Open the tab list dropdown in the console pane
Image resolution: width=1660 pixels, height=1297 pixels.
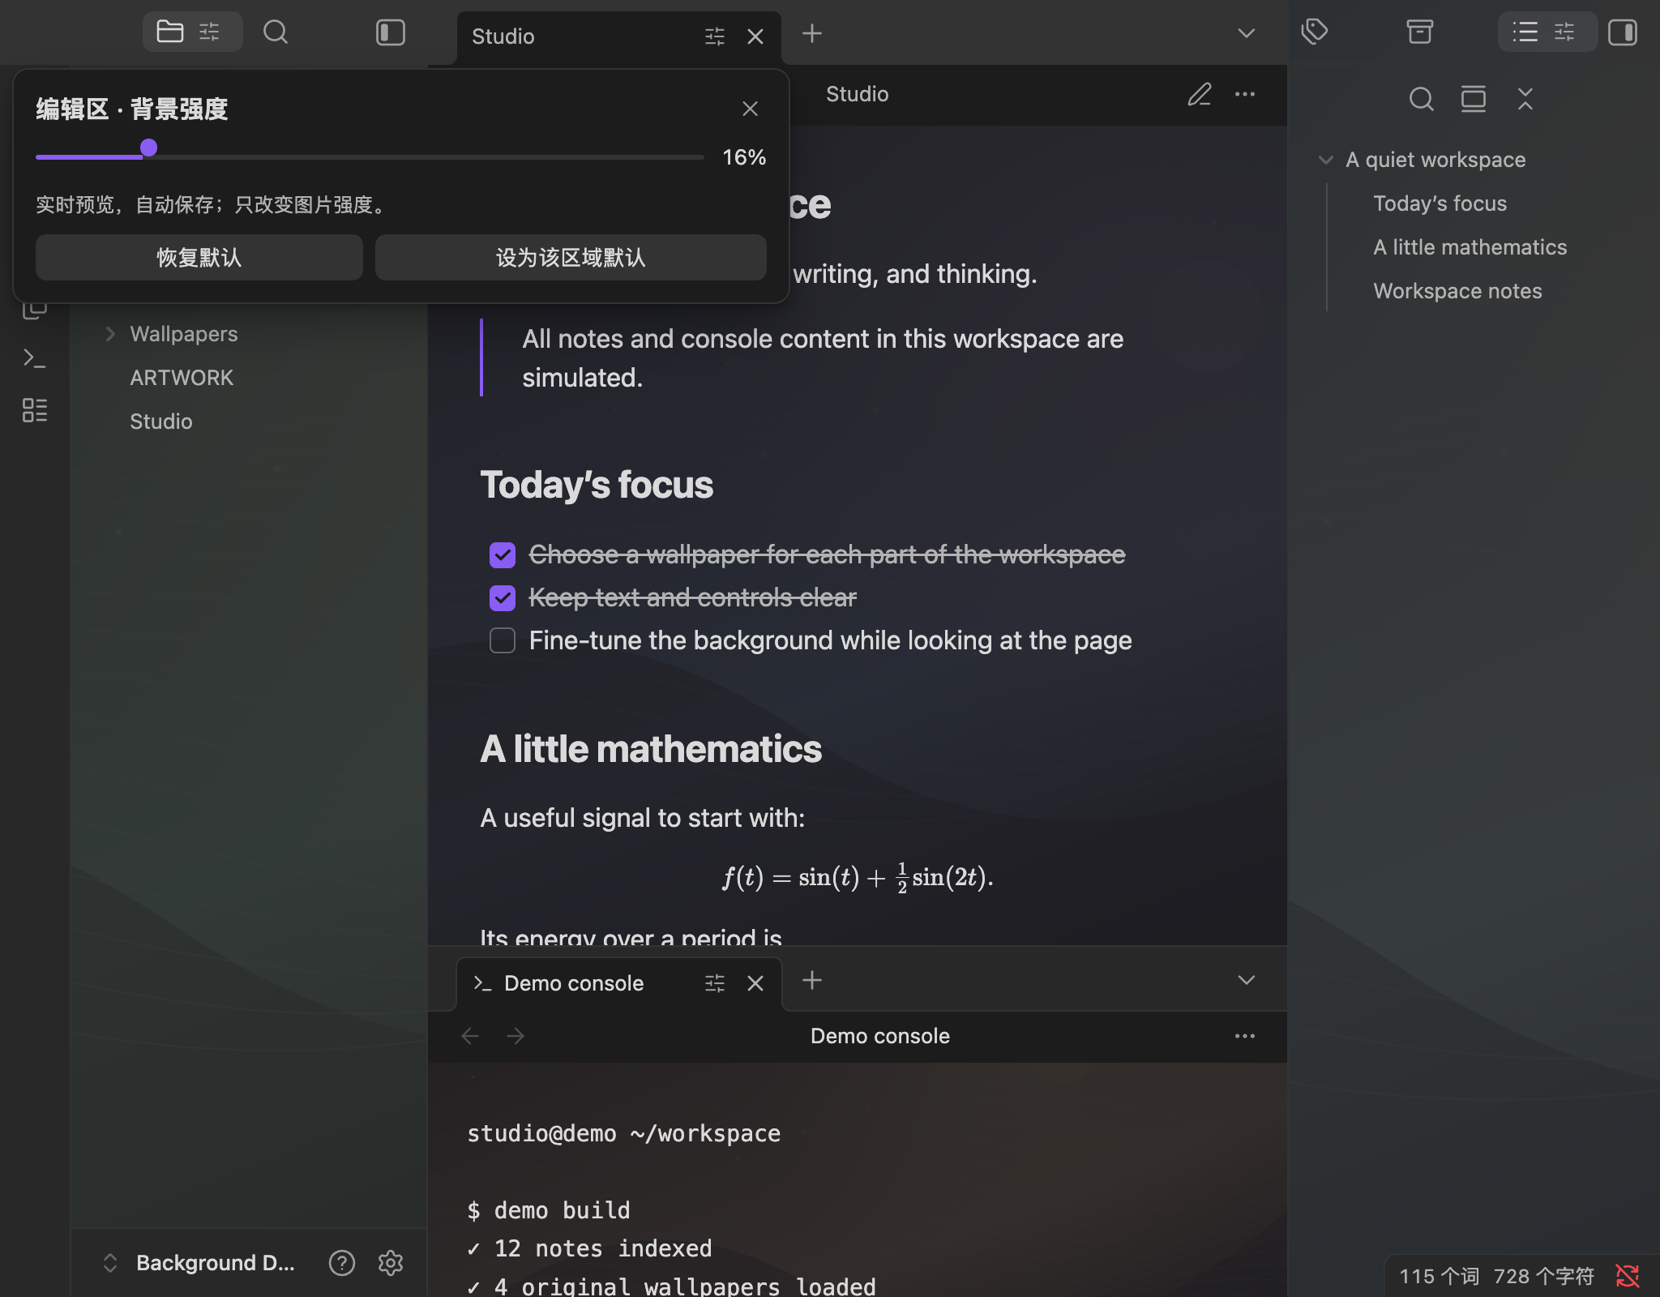[1246, 980]
